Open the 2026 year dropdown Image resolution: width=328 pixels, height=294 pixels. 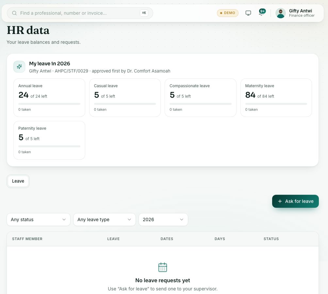pyautogui.click(x=163, y=220)
